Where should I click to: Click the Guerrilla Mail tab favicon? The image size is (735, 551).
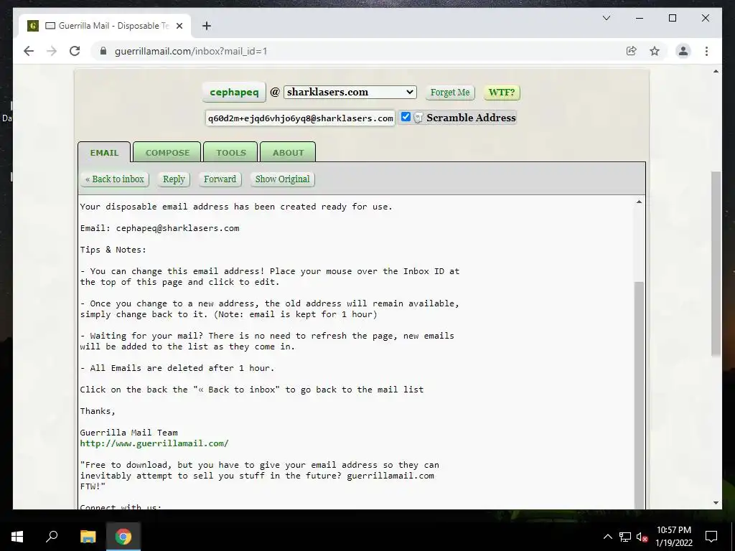click(x=33, y=26)
